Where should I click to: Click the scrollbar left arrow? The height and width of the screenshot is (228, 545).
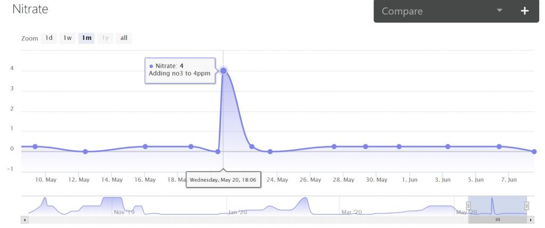[23, 219]
